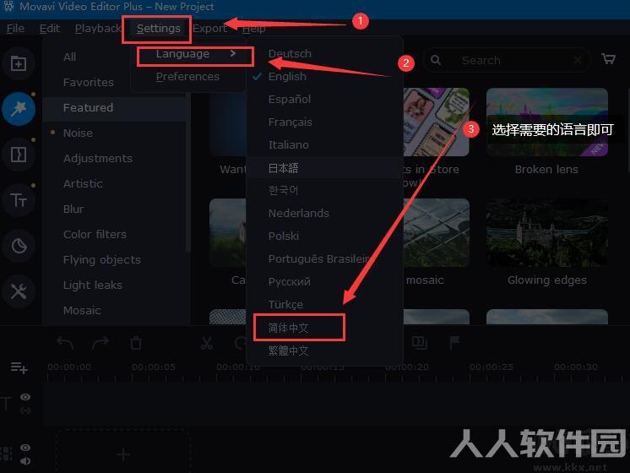This screenshot has height=473, width=630.
Task: Click the Redo arrow icon
Action: [100, 343]
